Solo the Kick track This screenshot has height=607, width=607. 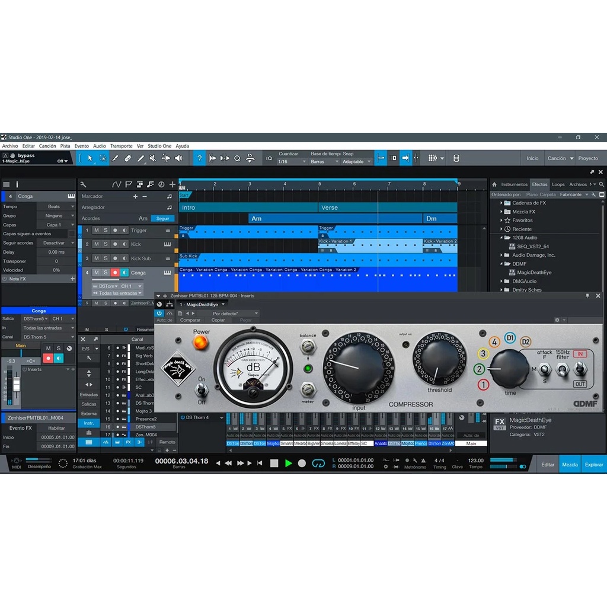tap(106, 244)
